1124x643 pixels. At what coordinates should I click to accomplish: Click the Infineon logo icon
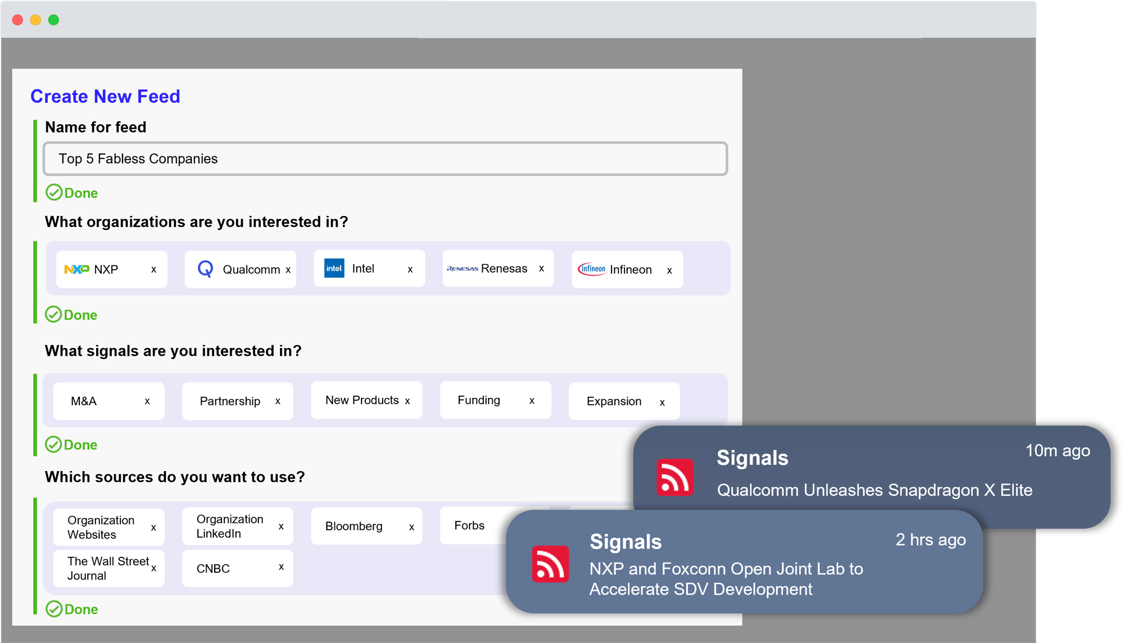pyautogui.click(x=592, y=269)
